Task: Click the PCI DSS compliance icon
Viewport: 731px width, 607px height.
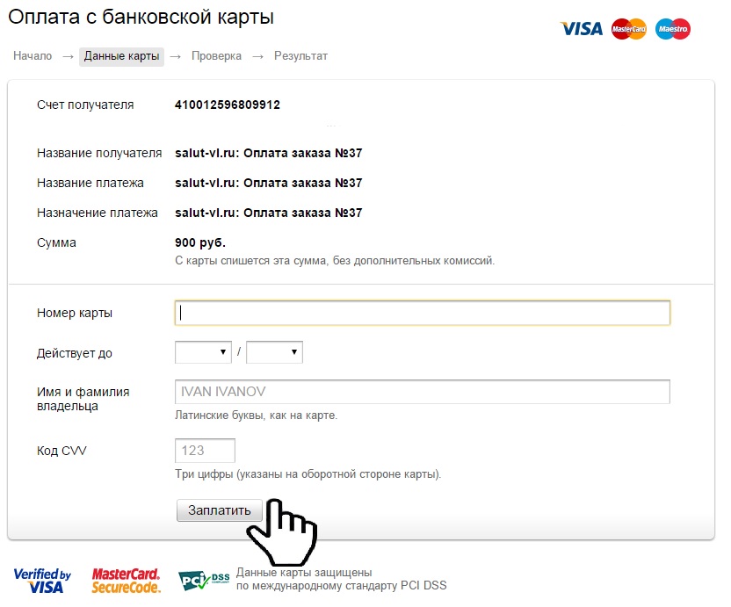Action: [204, 581]
